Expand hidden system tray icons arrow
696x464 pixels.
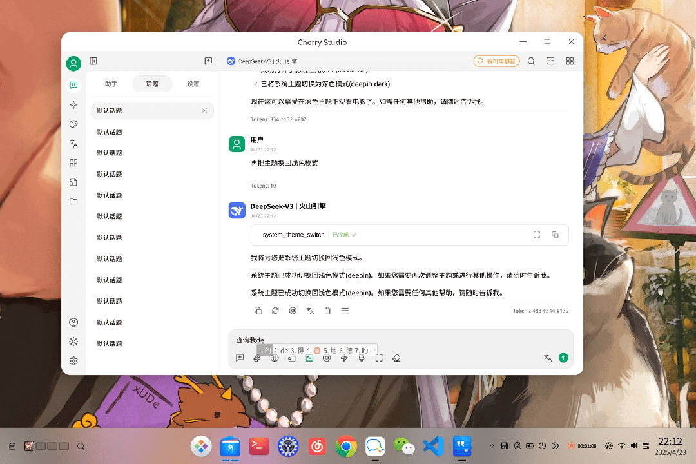[x=492, y=446]
